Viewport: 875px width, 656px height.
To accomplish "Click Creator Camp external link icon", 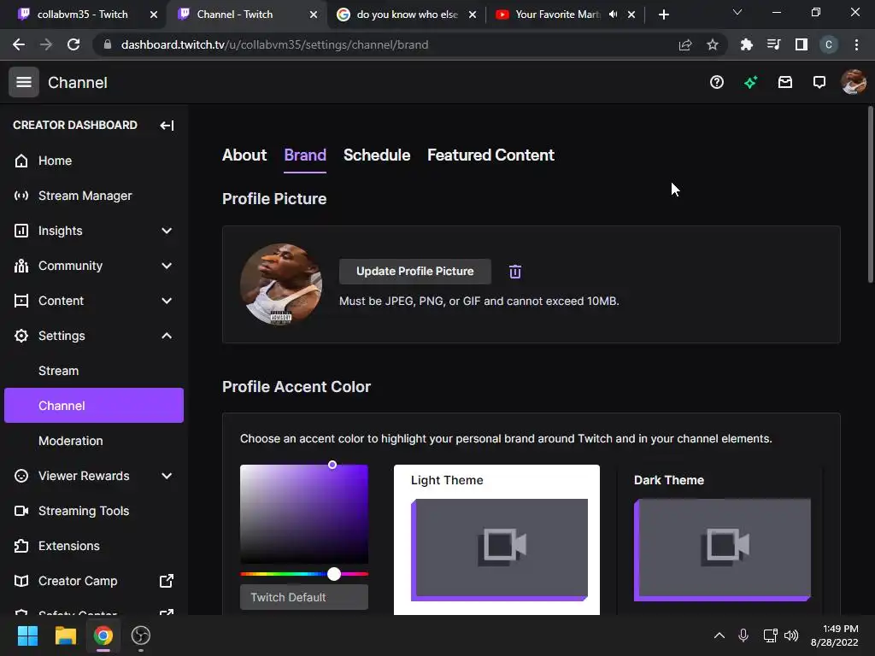I will tap(167, 581).
